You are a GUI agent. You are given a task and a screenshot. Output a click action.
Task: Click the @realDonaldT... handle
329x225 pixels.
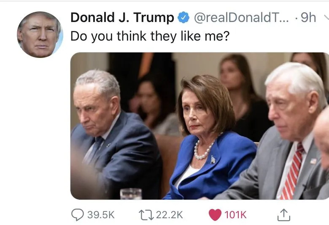[241, 17]
